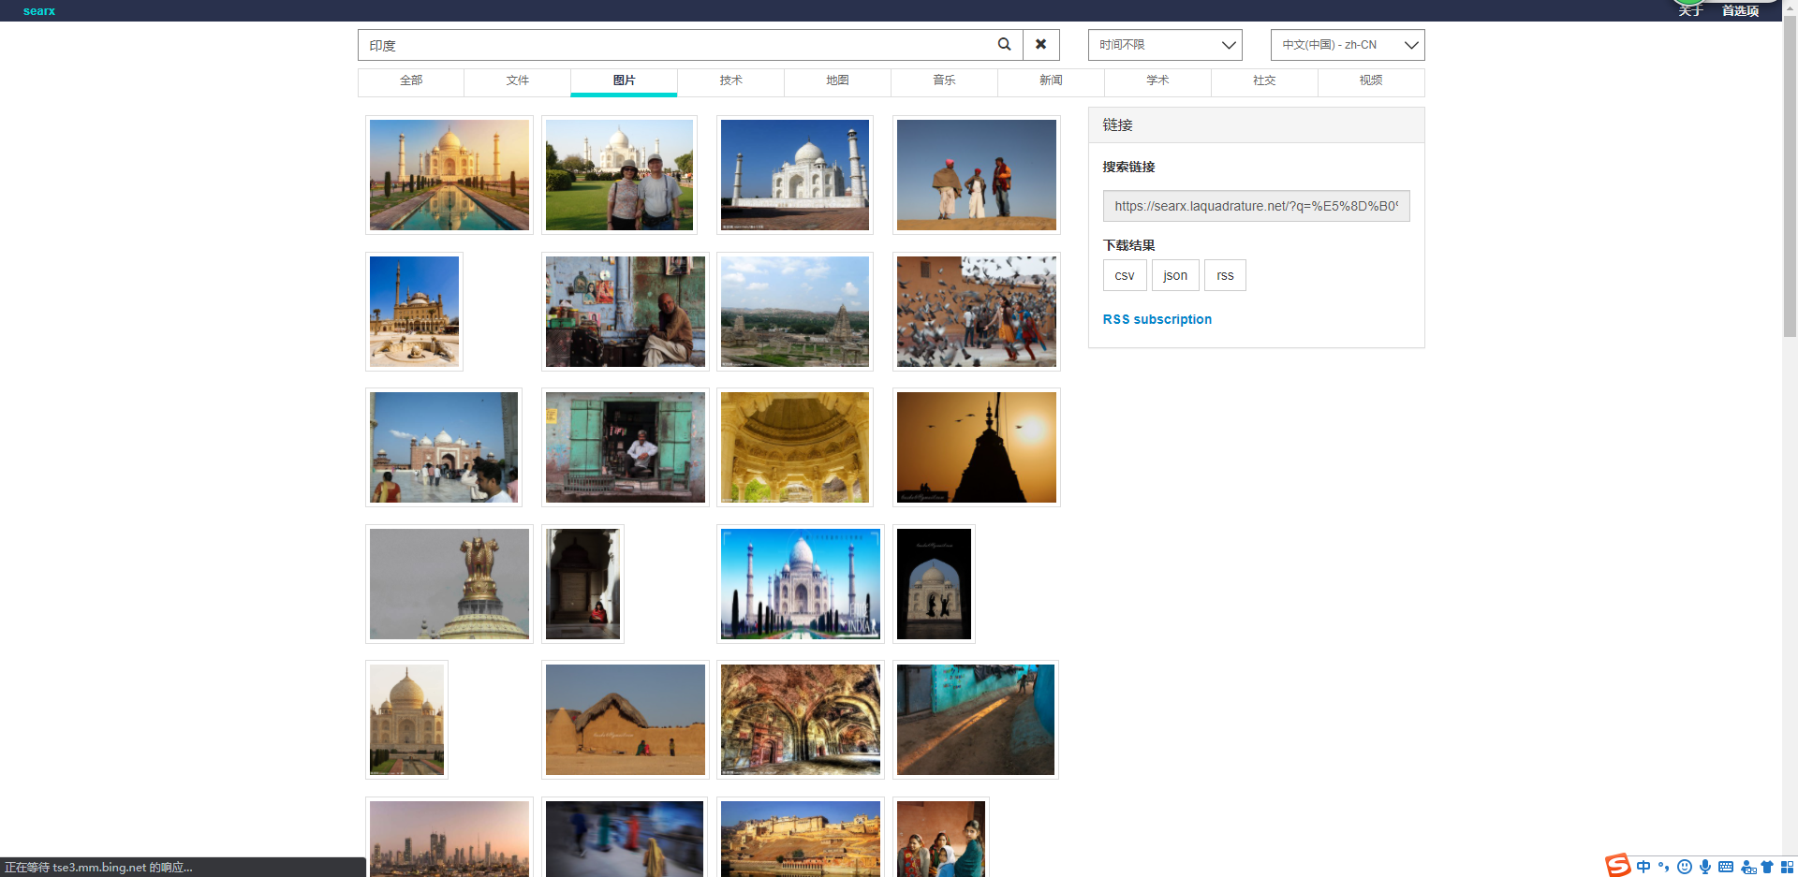Download results as rss
The height and width of the screenshot is (877, 1798).
1225,275
